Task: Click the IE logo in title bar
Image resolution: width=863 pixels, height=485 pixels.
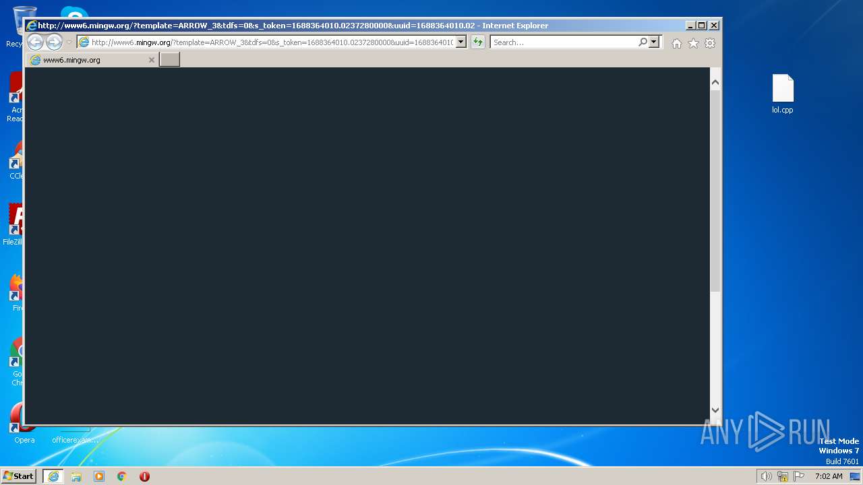Action: click(32, 26)
